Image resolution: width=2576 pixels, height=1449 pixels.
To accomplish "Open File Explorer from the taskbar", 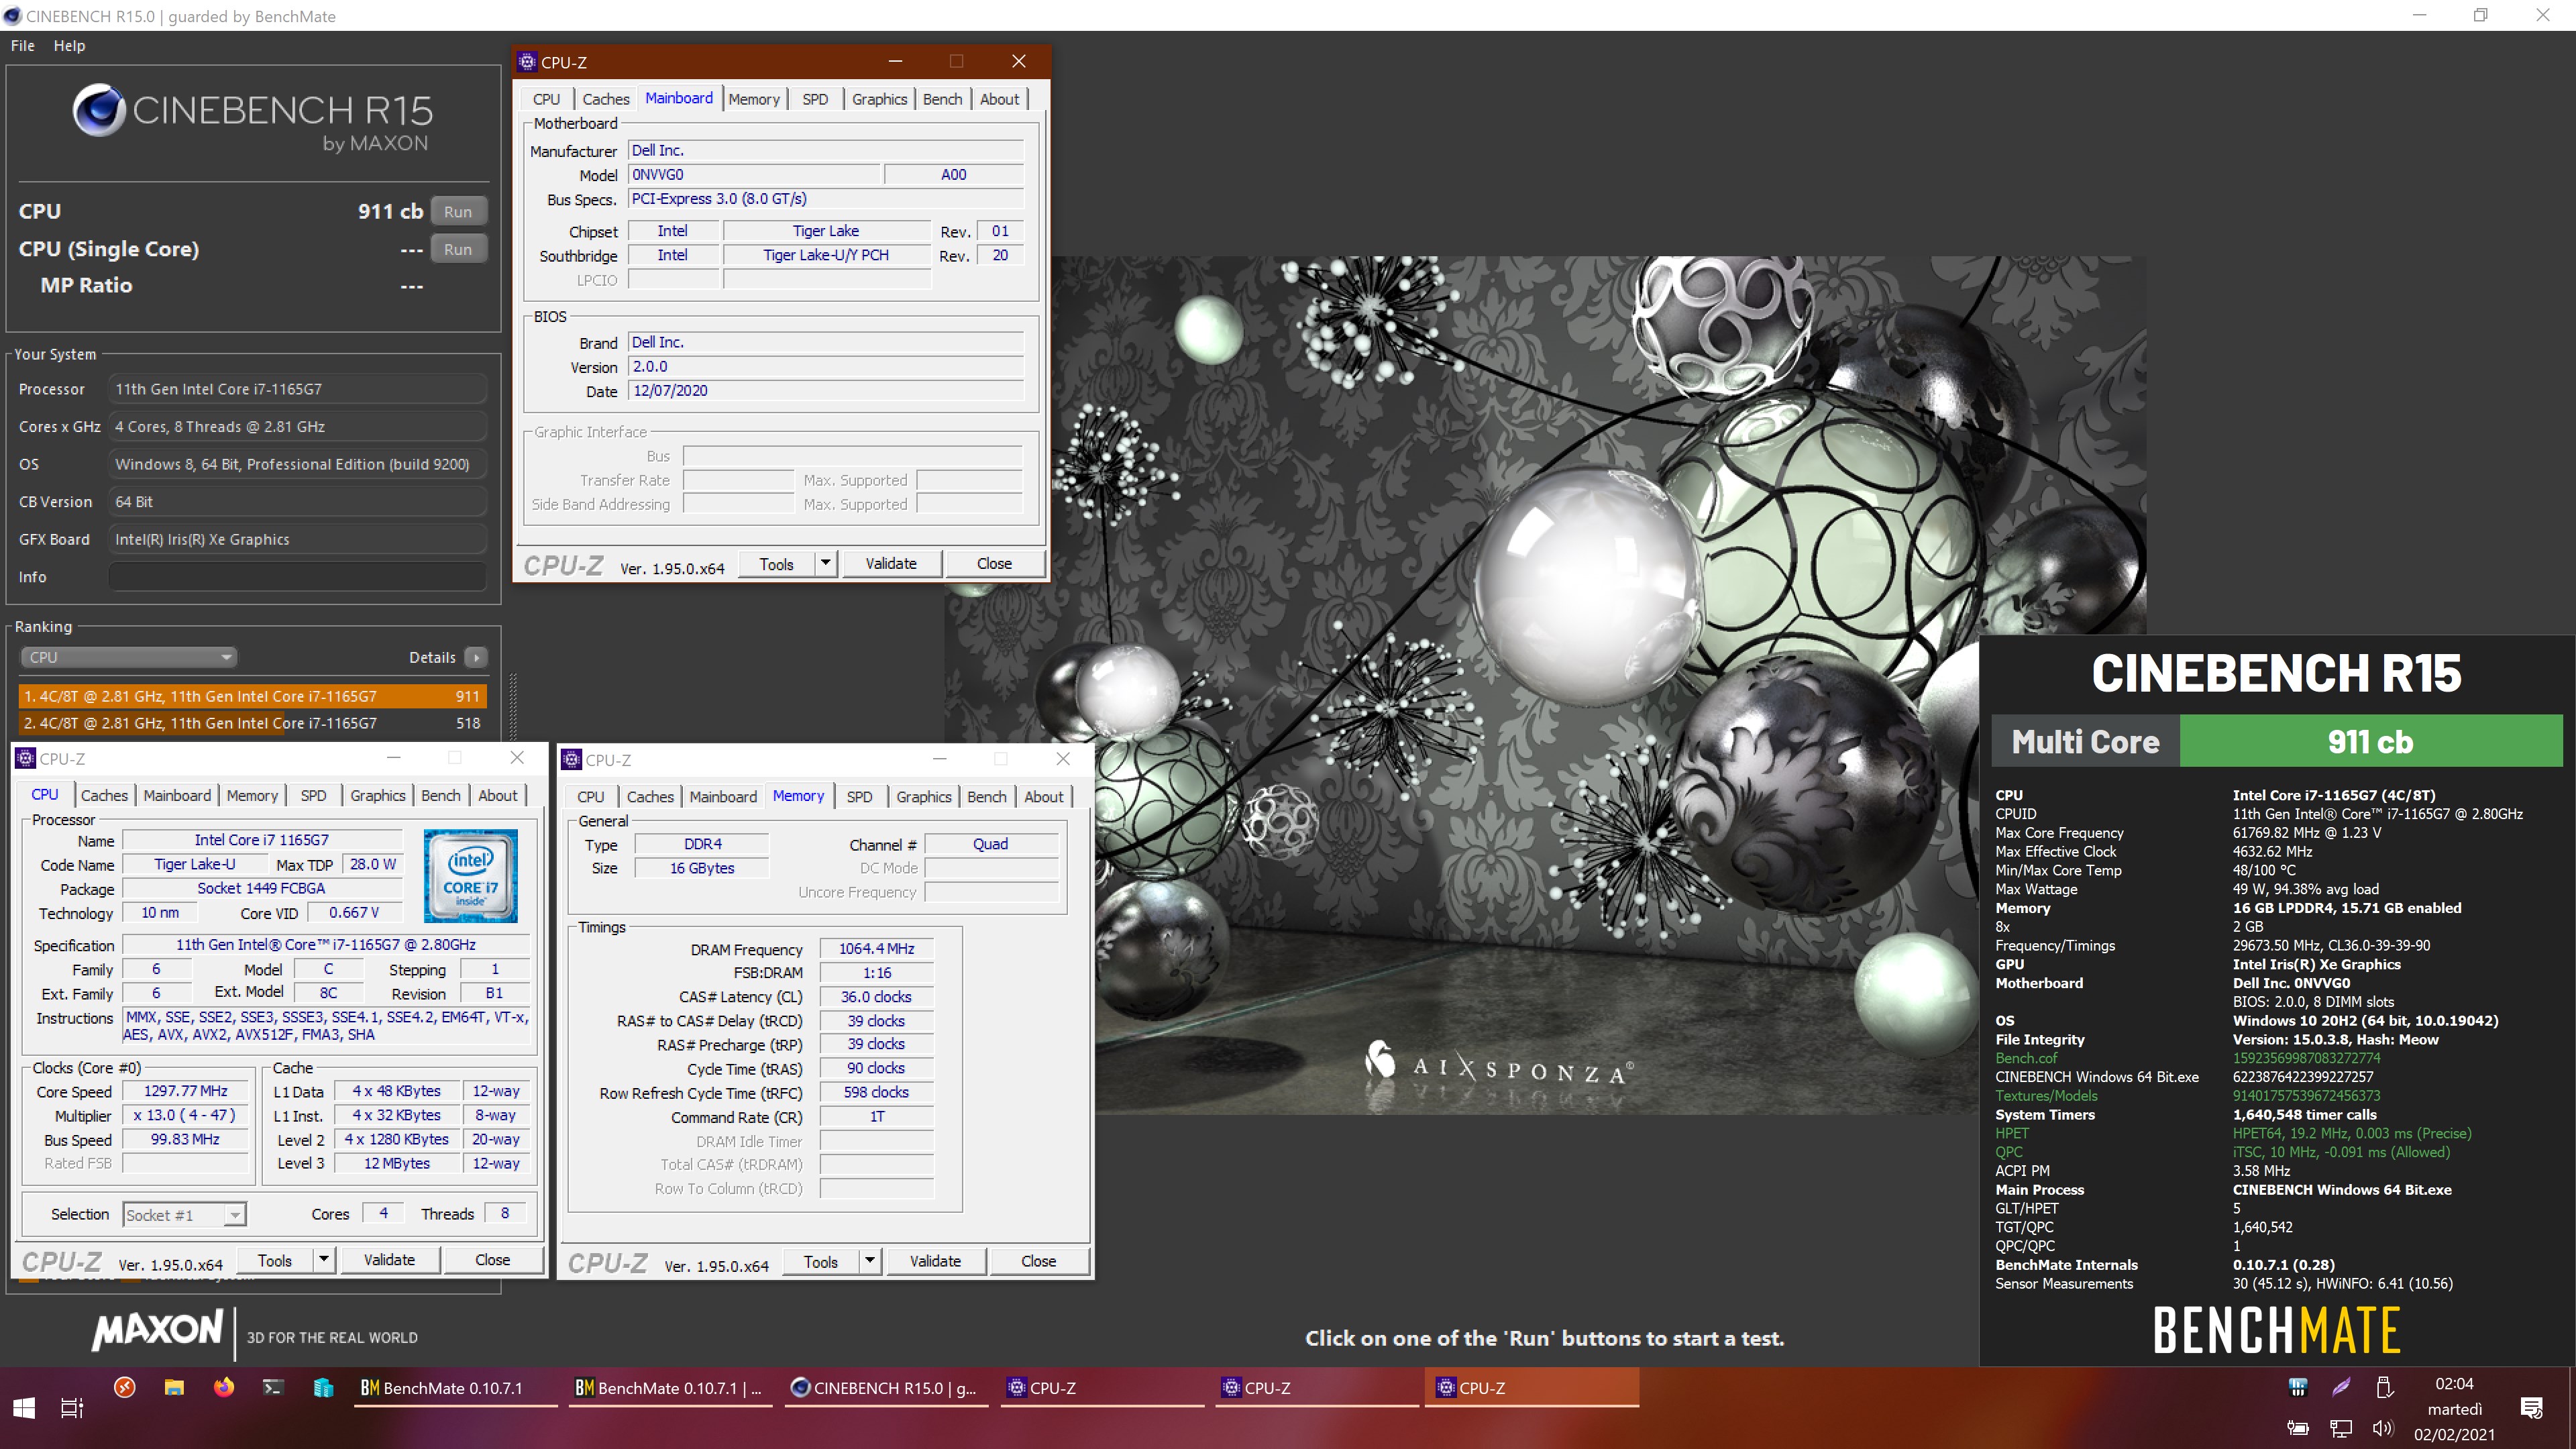I will 174,1388.
